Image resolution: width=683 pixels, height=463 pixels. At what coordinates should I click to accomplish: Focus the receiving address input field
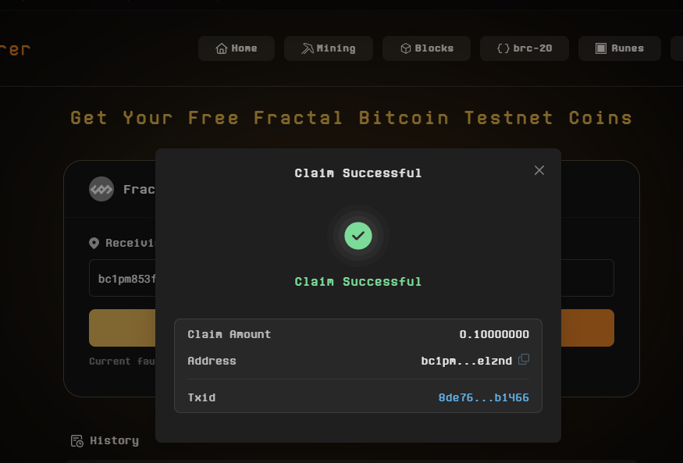125,279
